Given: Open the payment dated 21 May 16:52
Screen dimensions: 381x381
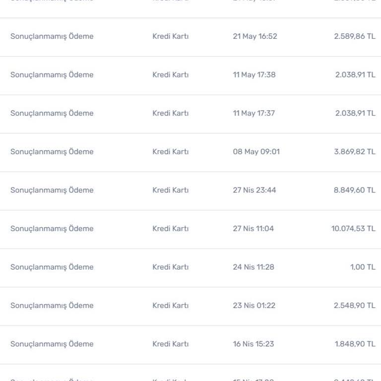Looking at the screenshot, I should pyautogui.click(x=52, y=36).
